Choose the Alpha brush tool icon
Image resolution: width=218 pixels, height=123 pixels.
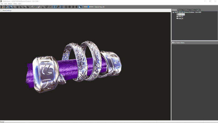pyautogui.click(x=39, y=7)
